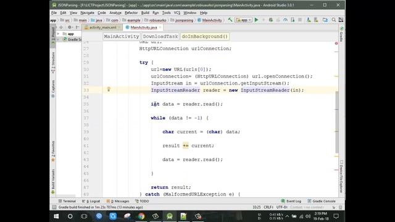Click the volume speaker icon in system tray
Image resolution: width=395 pixels, height=222 pixels.
pyautogui.click(x=308, y=216)
